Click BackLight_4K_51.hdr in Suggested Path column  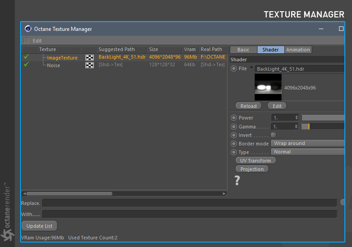click(x=122, y=57)
